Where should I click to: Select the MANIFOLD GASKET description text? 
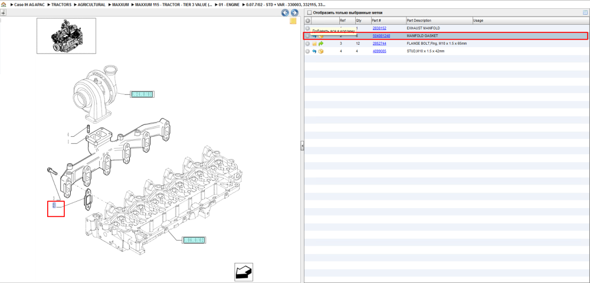click(422, 36)
